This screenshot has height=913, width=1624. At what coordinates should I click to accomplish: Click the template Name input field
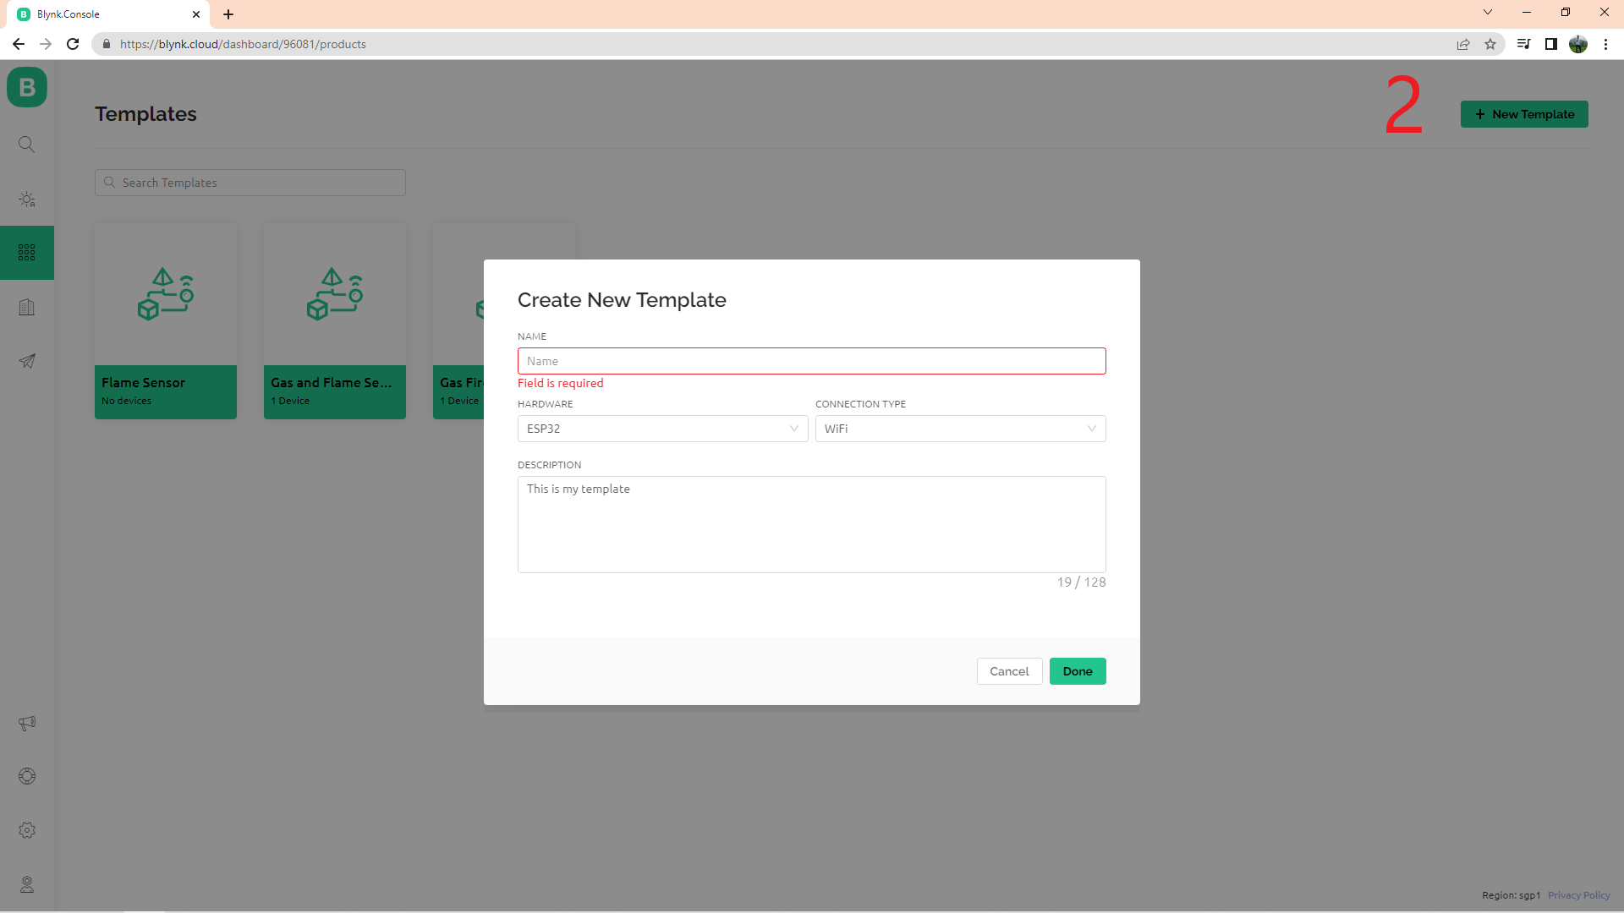tap(811, 361)
